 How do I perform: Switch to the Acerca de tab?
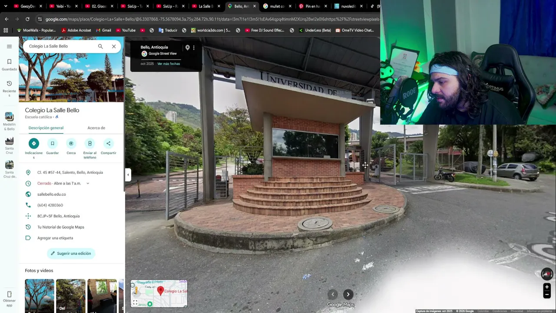coord(96,128)
